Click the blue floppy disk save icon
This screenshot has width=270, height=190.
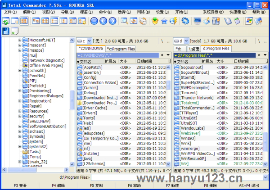pos(6,31)
